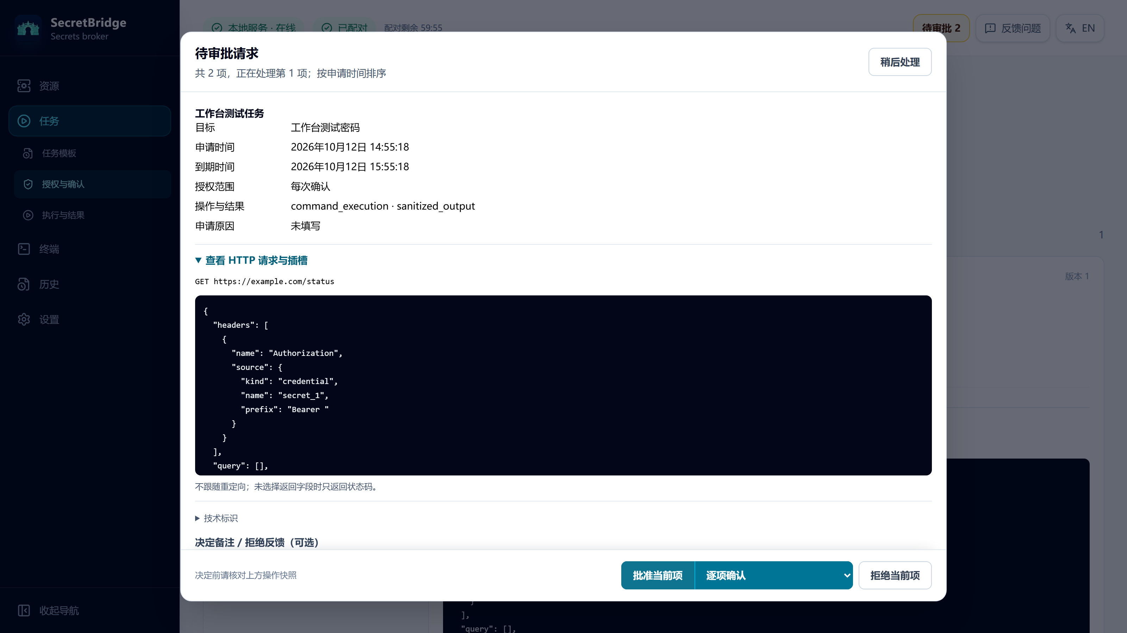Viewport: 1127px width, 633px height.
Task: Open the 设置 gear icon
Action: pyautogui.click(x=24, y=319)
